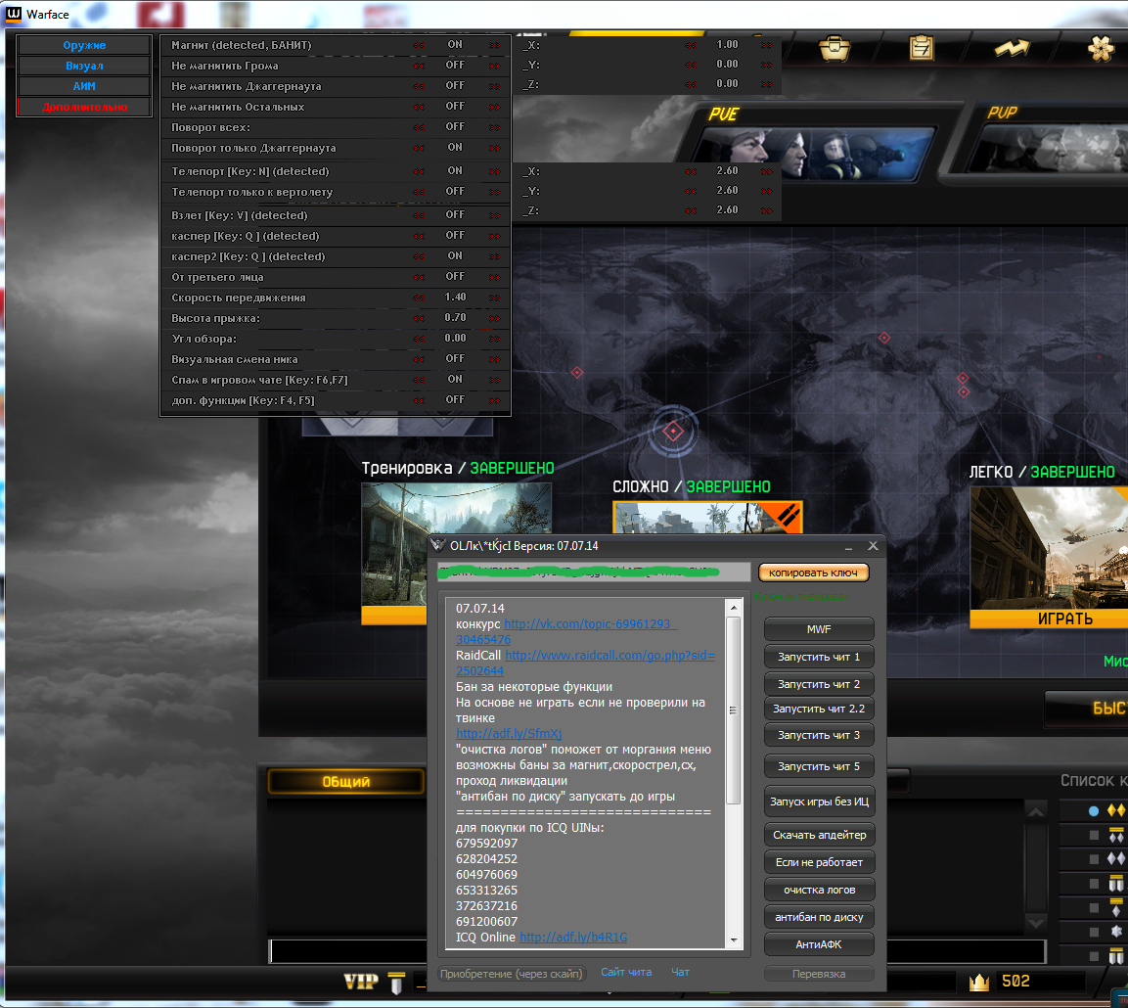Viewport: 1128px width, 1008px height.
Task: Click the game chat input field
Action: pyautogui.click(x=348, y=951)
